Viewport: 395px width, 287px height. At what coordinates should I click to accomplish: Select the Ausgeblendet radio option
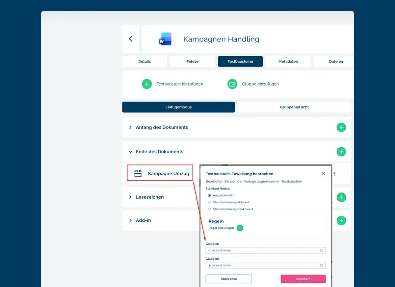pos(209,195)
